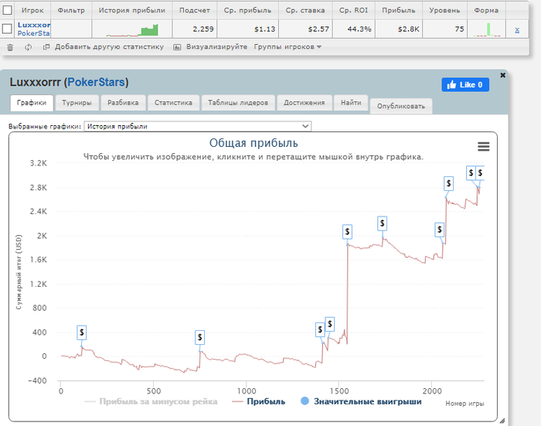
Task: Close the Luxxxorrr player panel
Action: 502,75
